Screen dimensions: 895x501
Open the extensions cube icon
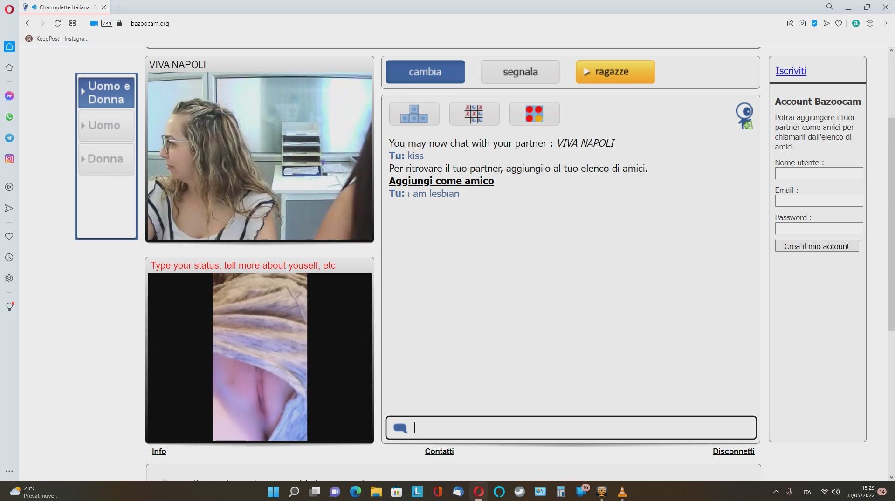pos(870,23)
